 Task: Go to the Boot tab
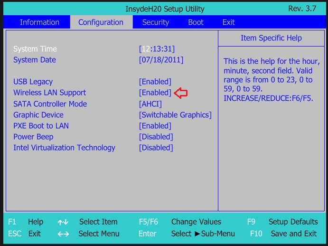pos(196,22)
